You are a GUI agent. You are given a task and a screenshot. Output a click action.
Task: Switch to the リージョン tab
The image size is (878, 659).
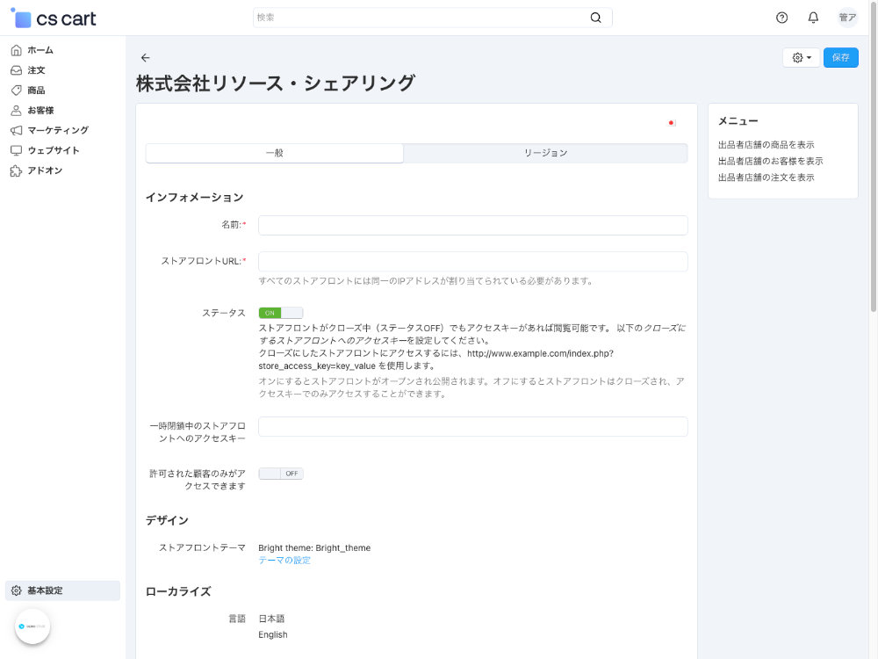pyautogui.click(x=544, y=153)
